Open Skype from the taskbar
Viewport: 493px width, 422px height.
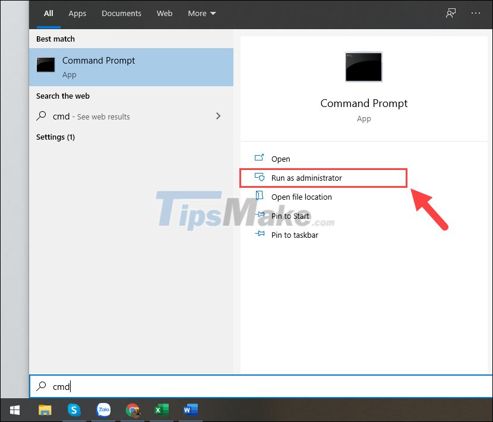point(74,410)
